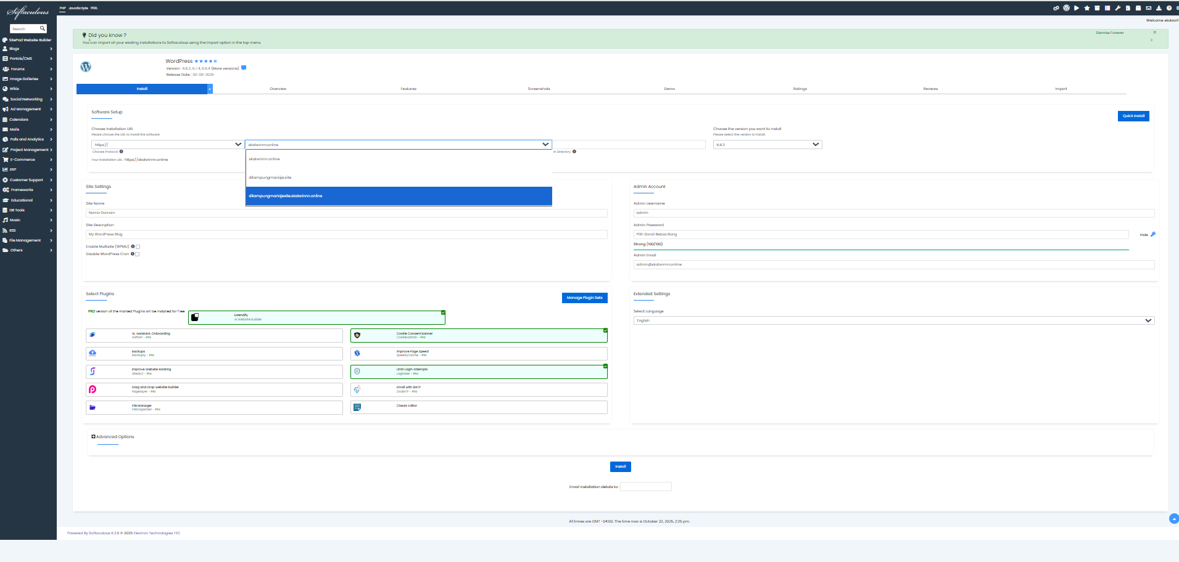This screenshot has height=562, width=1179.
Task: Enable Multisite (WPMU) checkbox
Action: pyautogui.click(x=138, y=246)
